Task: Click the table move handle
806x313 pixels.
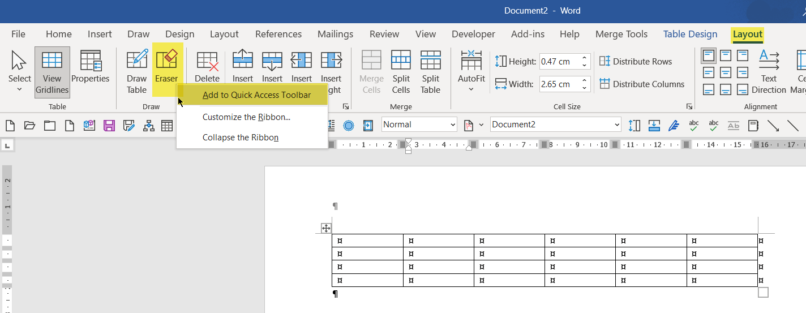Action: 326,228
